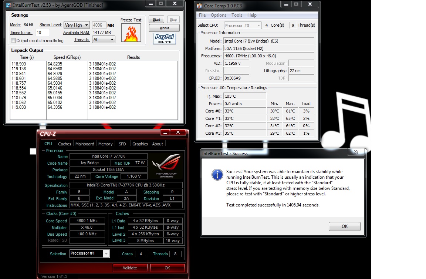Click the 65.0155 GFlops speed value
426x279 pixels.
pos(55,93)
